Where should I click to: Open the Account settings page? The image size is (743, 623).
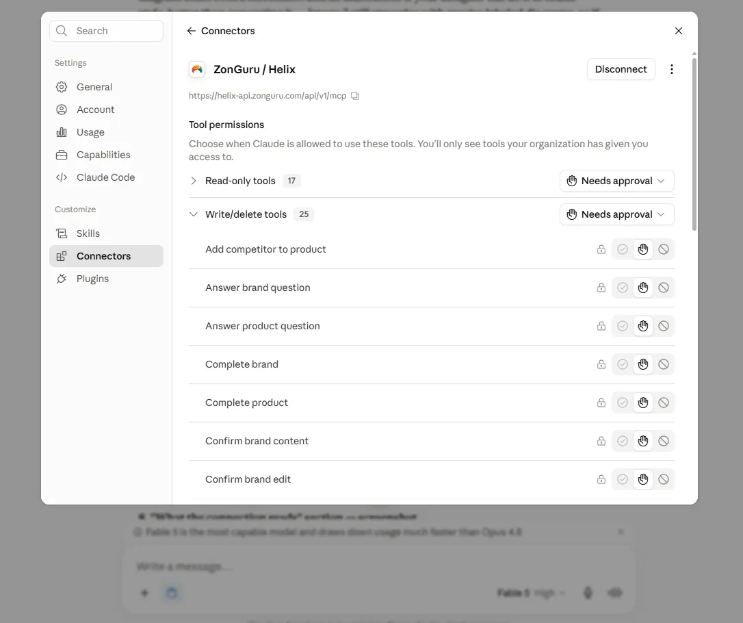click(x=106, y=110)
